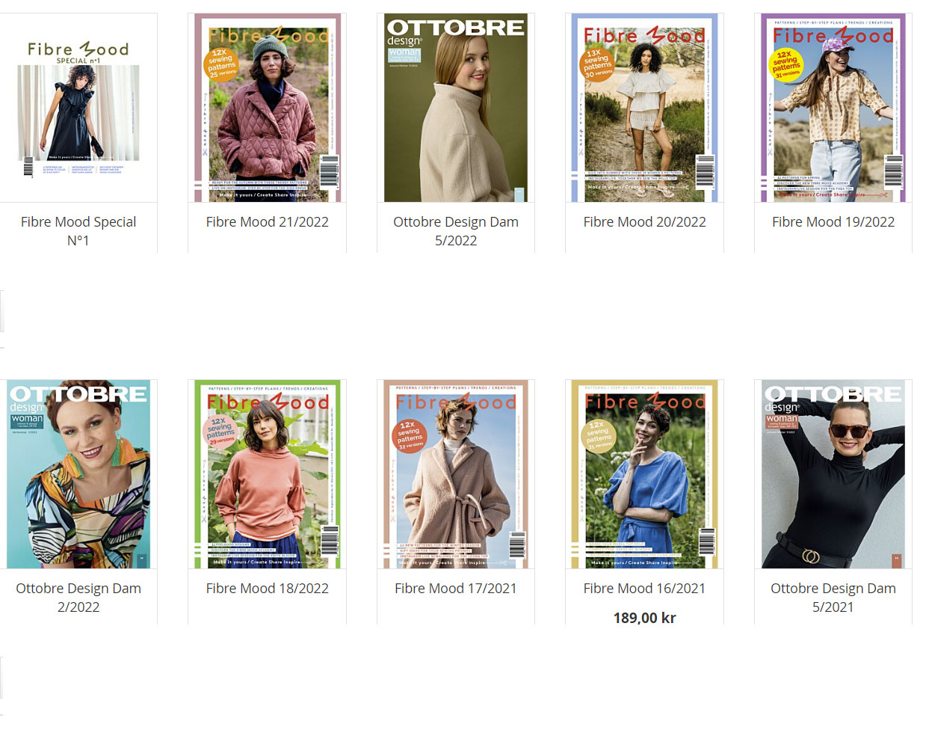926x730 pixels.
Task: Open the Fibre Mood 19/2022 cover image
Action: (x=833, y=108)
